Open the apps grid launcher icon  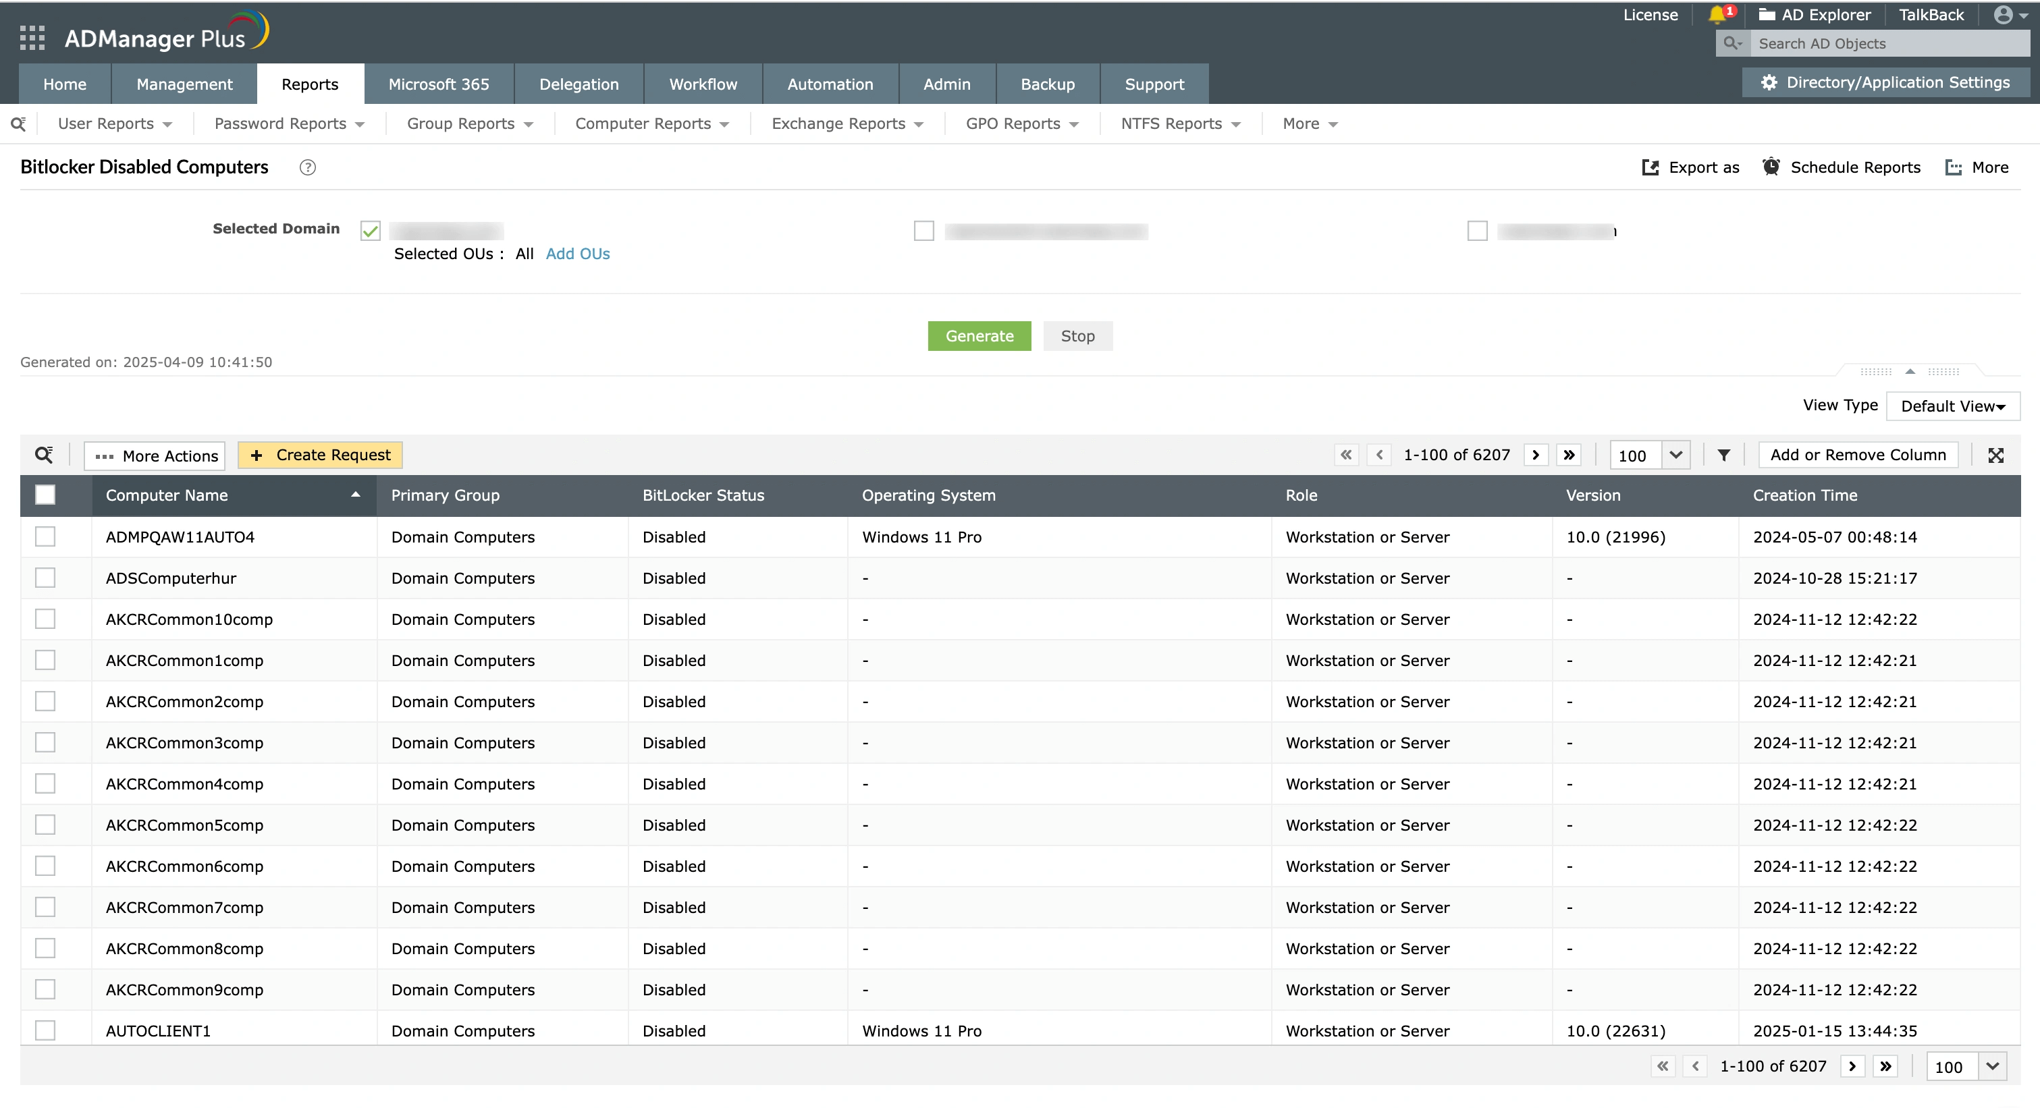click(x=32, y=37)
